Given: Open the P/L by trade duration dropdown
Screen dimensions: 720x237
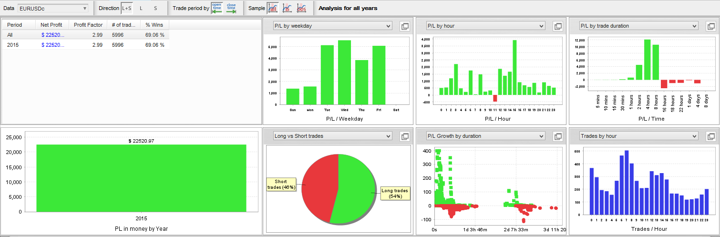Looking at the screenshot, I should point(638,26).
